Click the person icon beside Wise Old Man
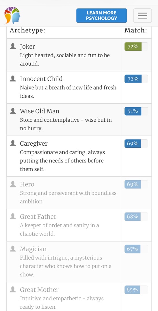This screenshot has width=158, height=311. click(x=13, y=111)
